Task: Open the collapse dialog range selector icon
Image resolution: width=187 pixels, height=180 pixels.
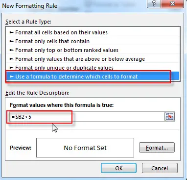Action: click(170, 117)
